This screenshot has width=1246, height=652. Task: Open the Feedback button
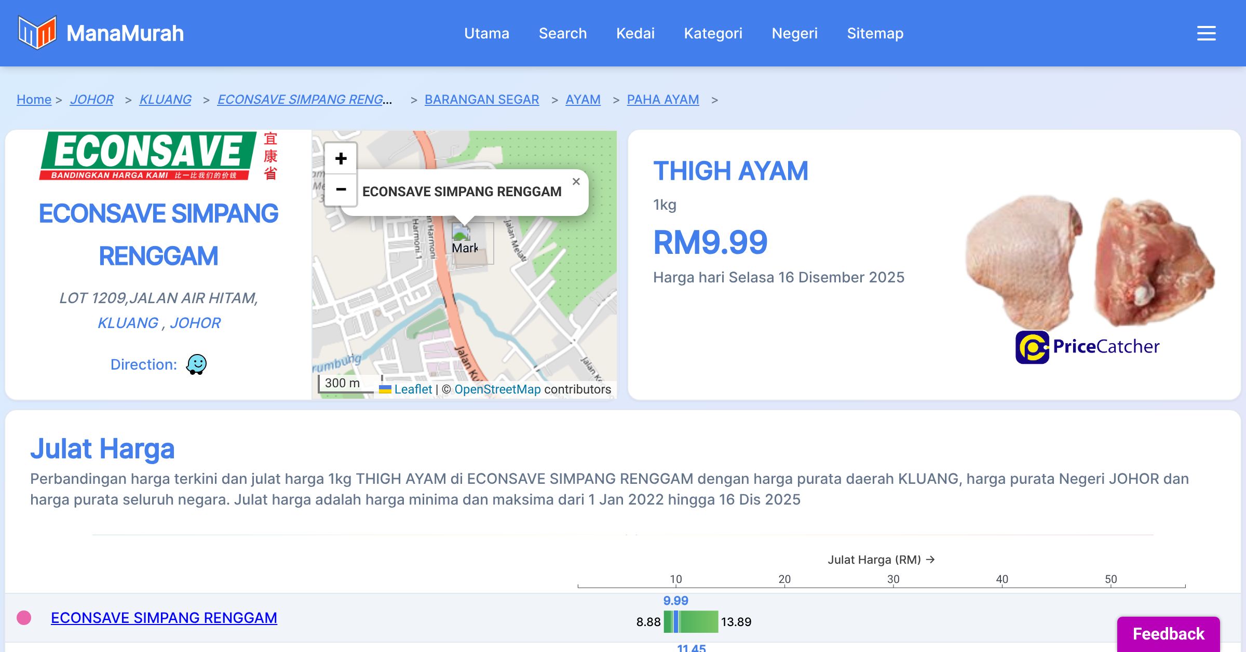(x=1168, y=634)
